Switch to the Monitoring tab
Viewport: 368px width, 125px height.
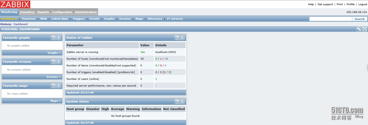(x=9, y=12)
